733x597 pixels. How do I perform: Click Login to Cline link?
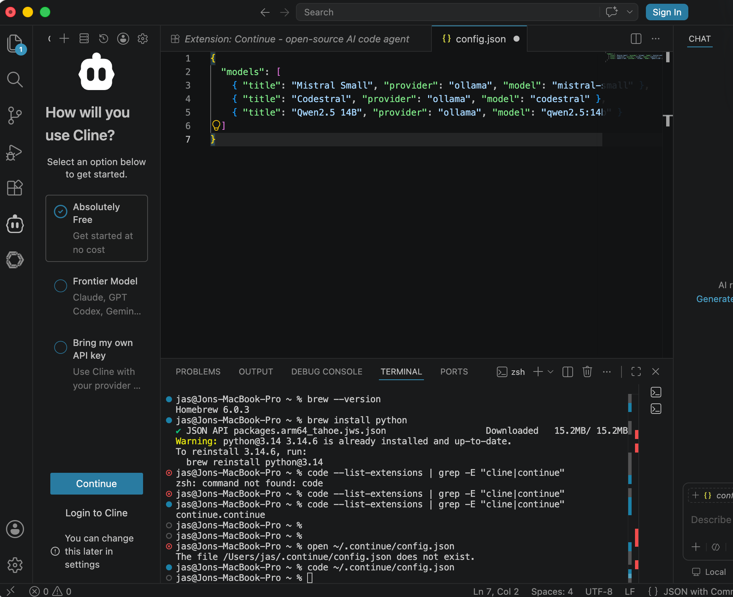(x=97, y=513)
